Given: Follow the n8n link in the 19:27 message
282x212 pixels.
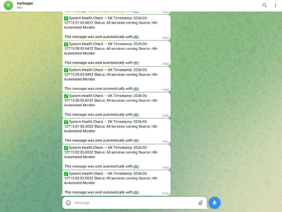Looking at the screenshot, I should (136, 37).
